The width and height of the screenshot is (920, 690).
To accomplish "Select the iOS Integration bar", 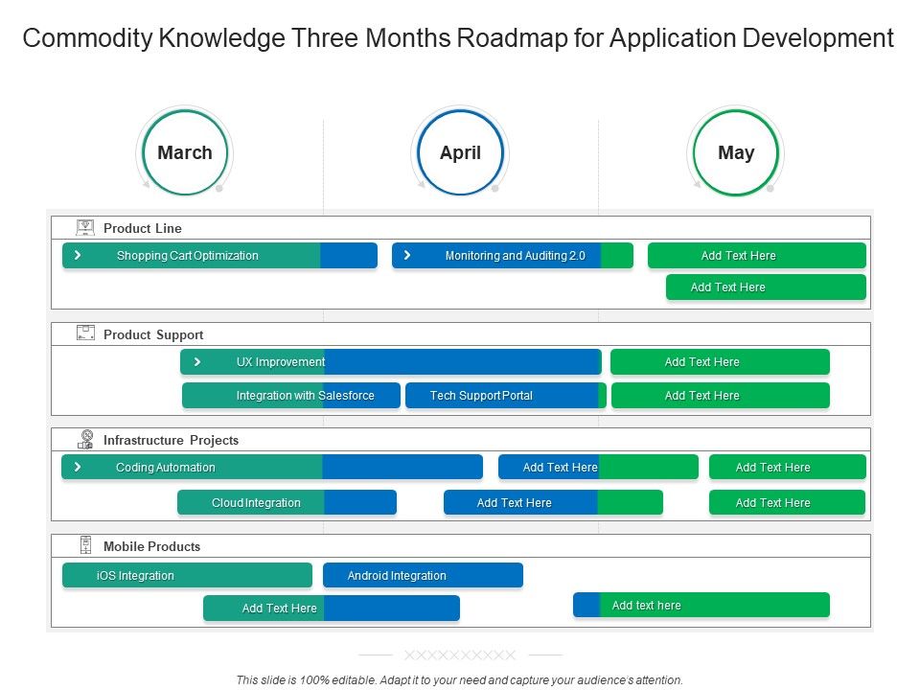I will [187, 576].
